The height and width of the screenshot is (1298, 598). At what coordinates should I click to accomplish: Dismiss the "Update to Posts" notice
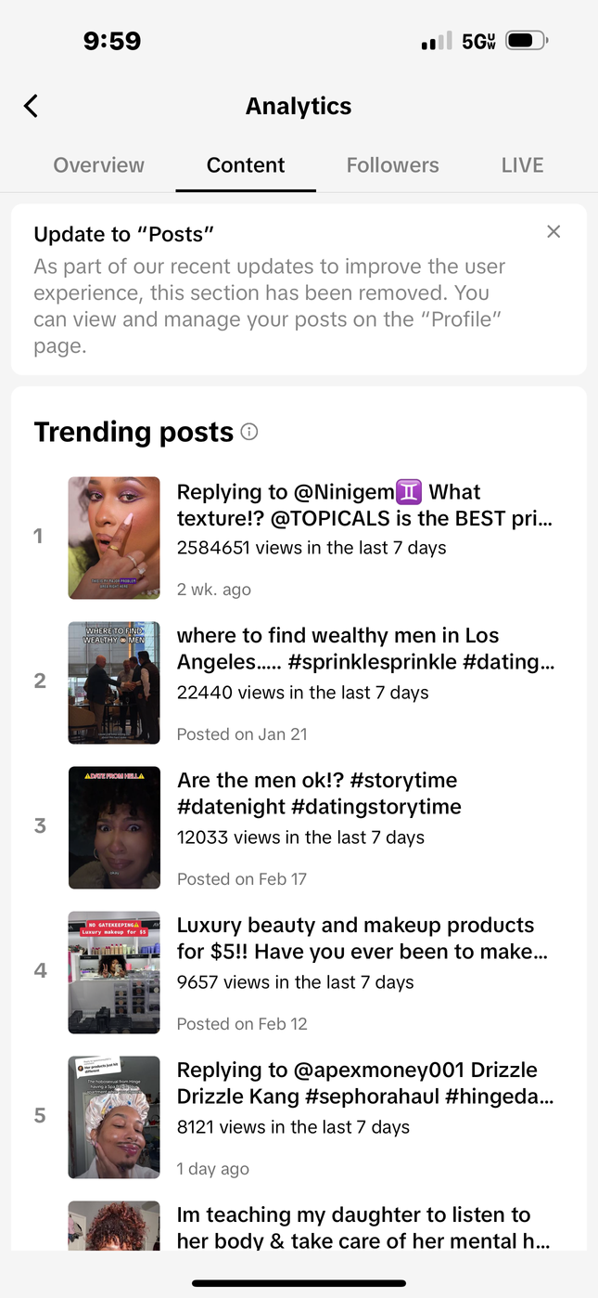[x=553, y=232]
